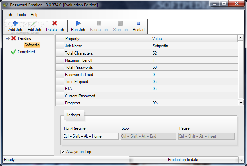Select the Completed tree node
Image resolution: width=247 pixels, height=166 pixels.
[x=26, y=52]
